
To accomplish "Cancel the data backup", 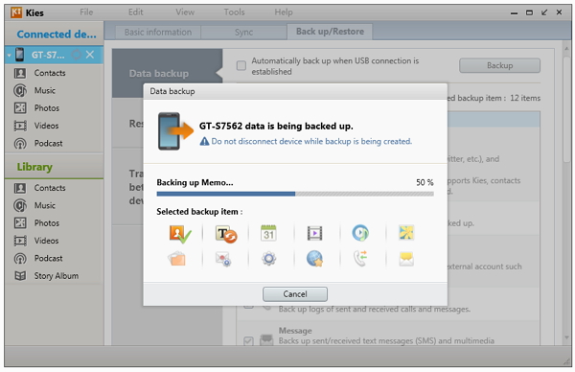I will click(295, 293).
